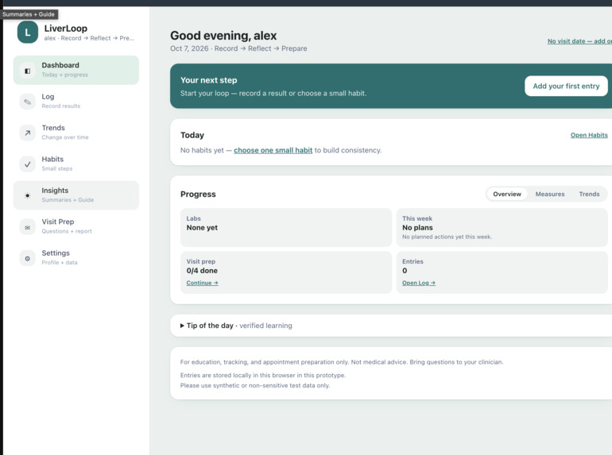This screenshot has width=612, height=455.
Task: Click the 0/4 done visit prep value
Action: click(202, 271)
